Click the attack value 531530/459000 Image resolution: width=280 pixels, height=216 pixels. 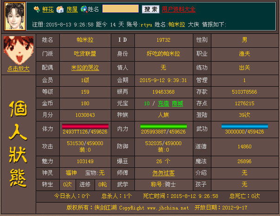point(85,143)
